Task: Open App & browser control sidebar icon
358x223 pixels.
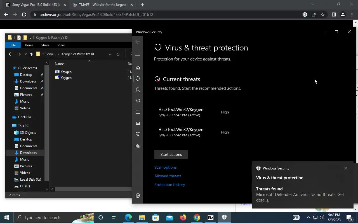Action: coord(138,112)
